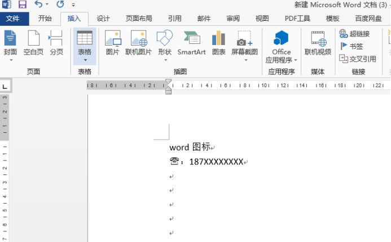
Task: Open the 百度网盘 tab
Action: click(x=368, y=19)
